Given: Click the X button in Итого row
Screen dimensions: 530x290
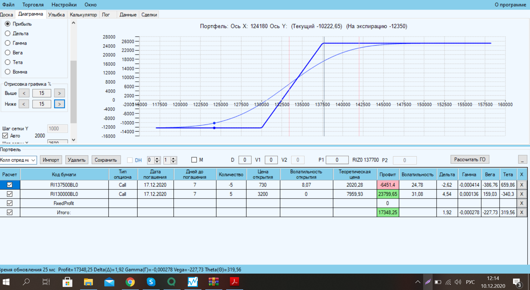Looking at the screenshot, I should coord(522,212).
